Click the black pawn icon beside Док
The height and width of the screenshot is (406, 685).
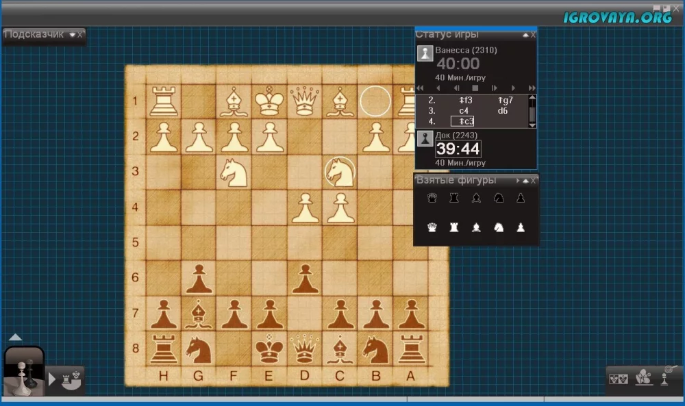pos(425,139)
